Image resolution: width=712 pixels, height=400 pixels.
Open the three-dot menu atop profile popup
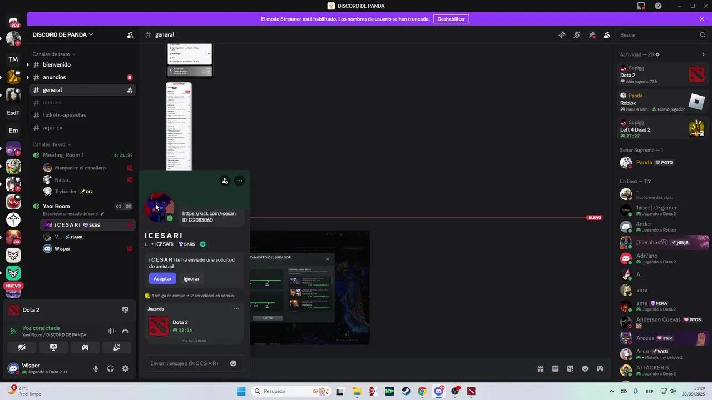[x=239, y=181]
